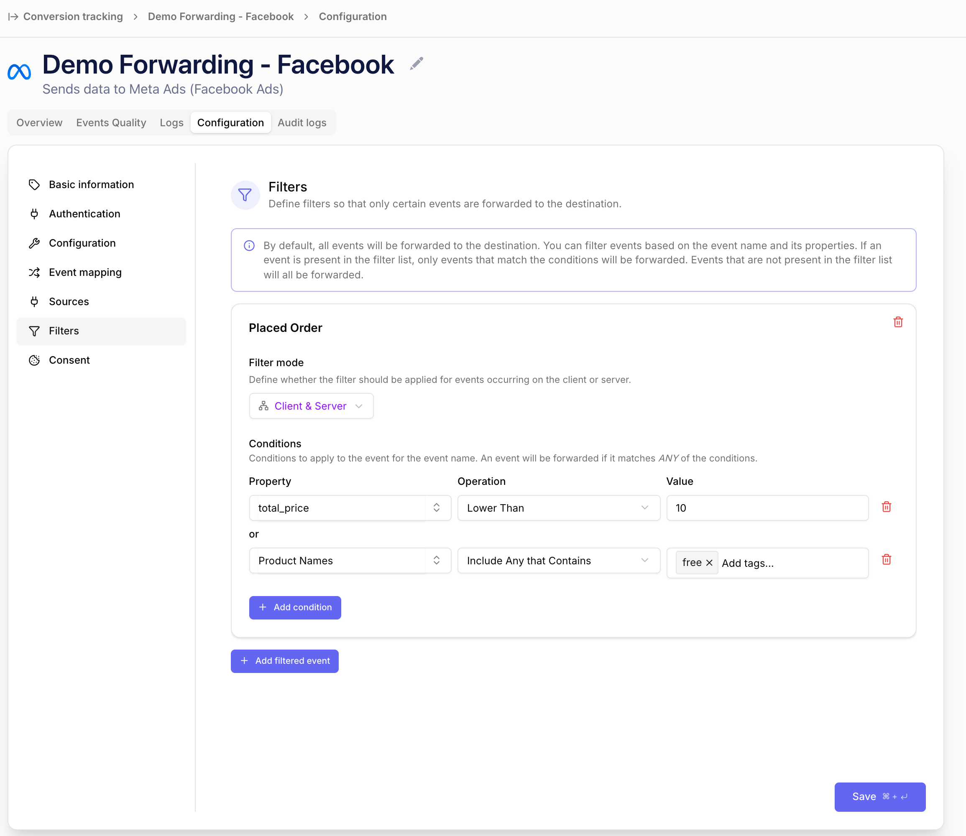Open the Product Names property selector
The width and height of the screenshot is (966, 836).
click(x=350, y=560)
